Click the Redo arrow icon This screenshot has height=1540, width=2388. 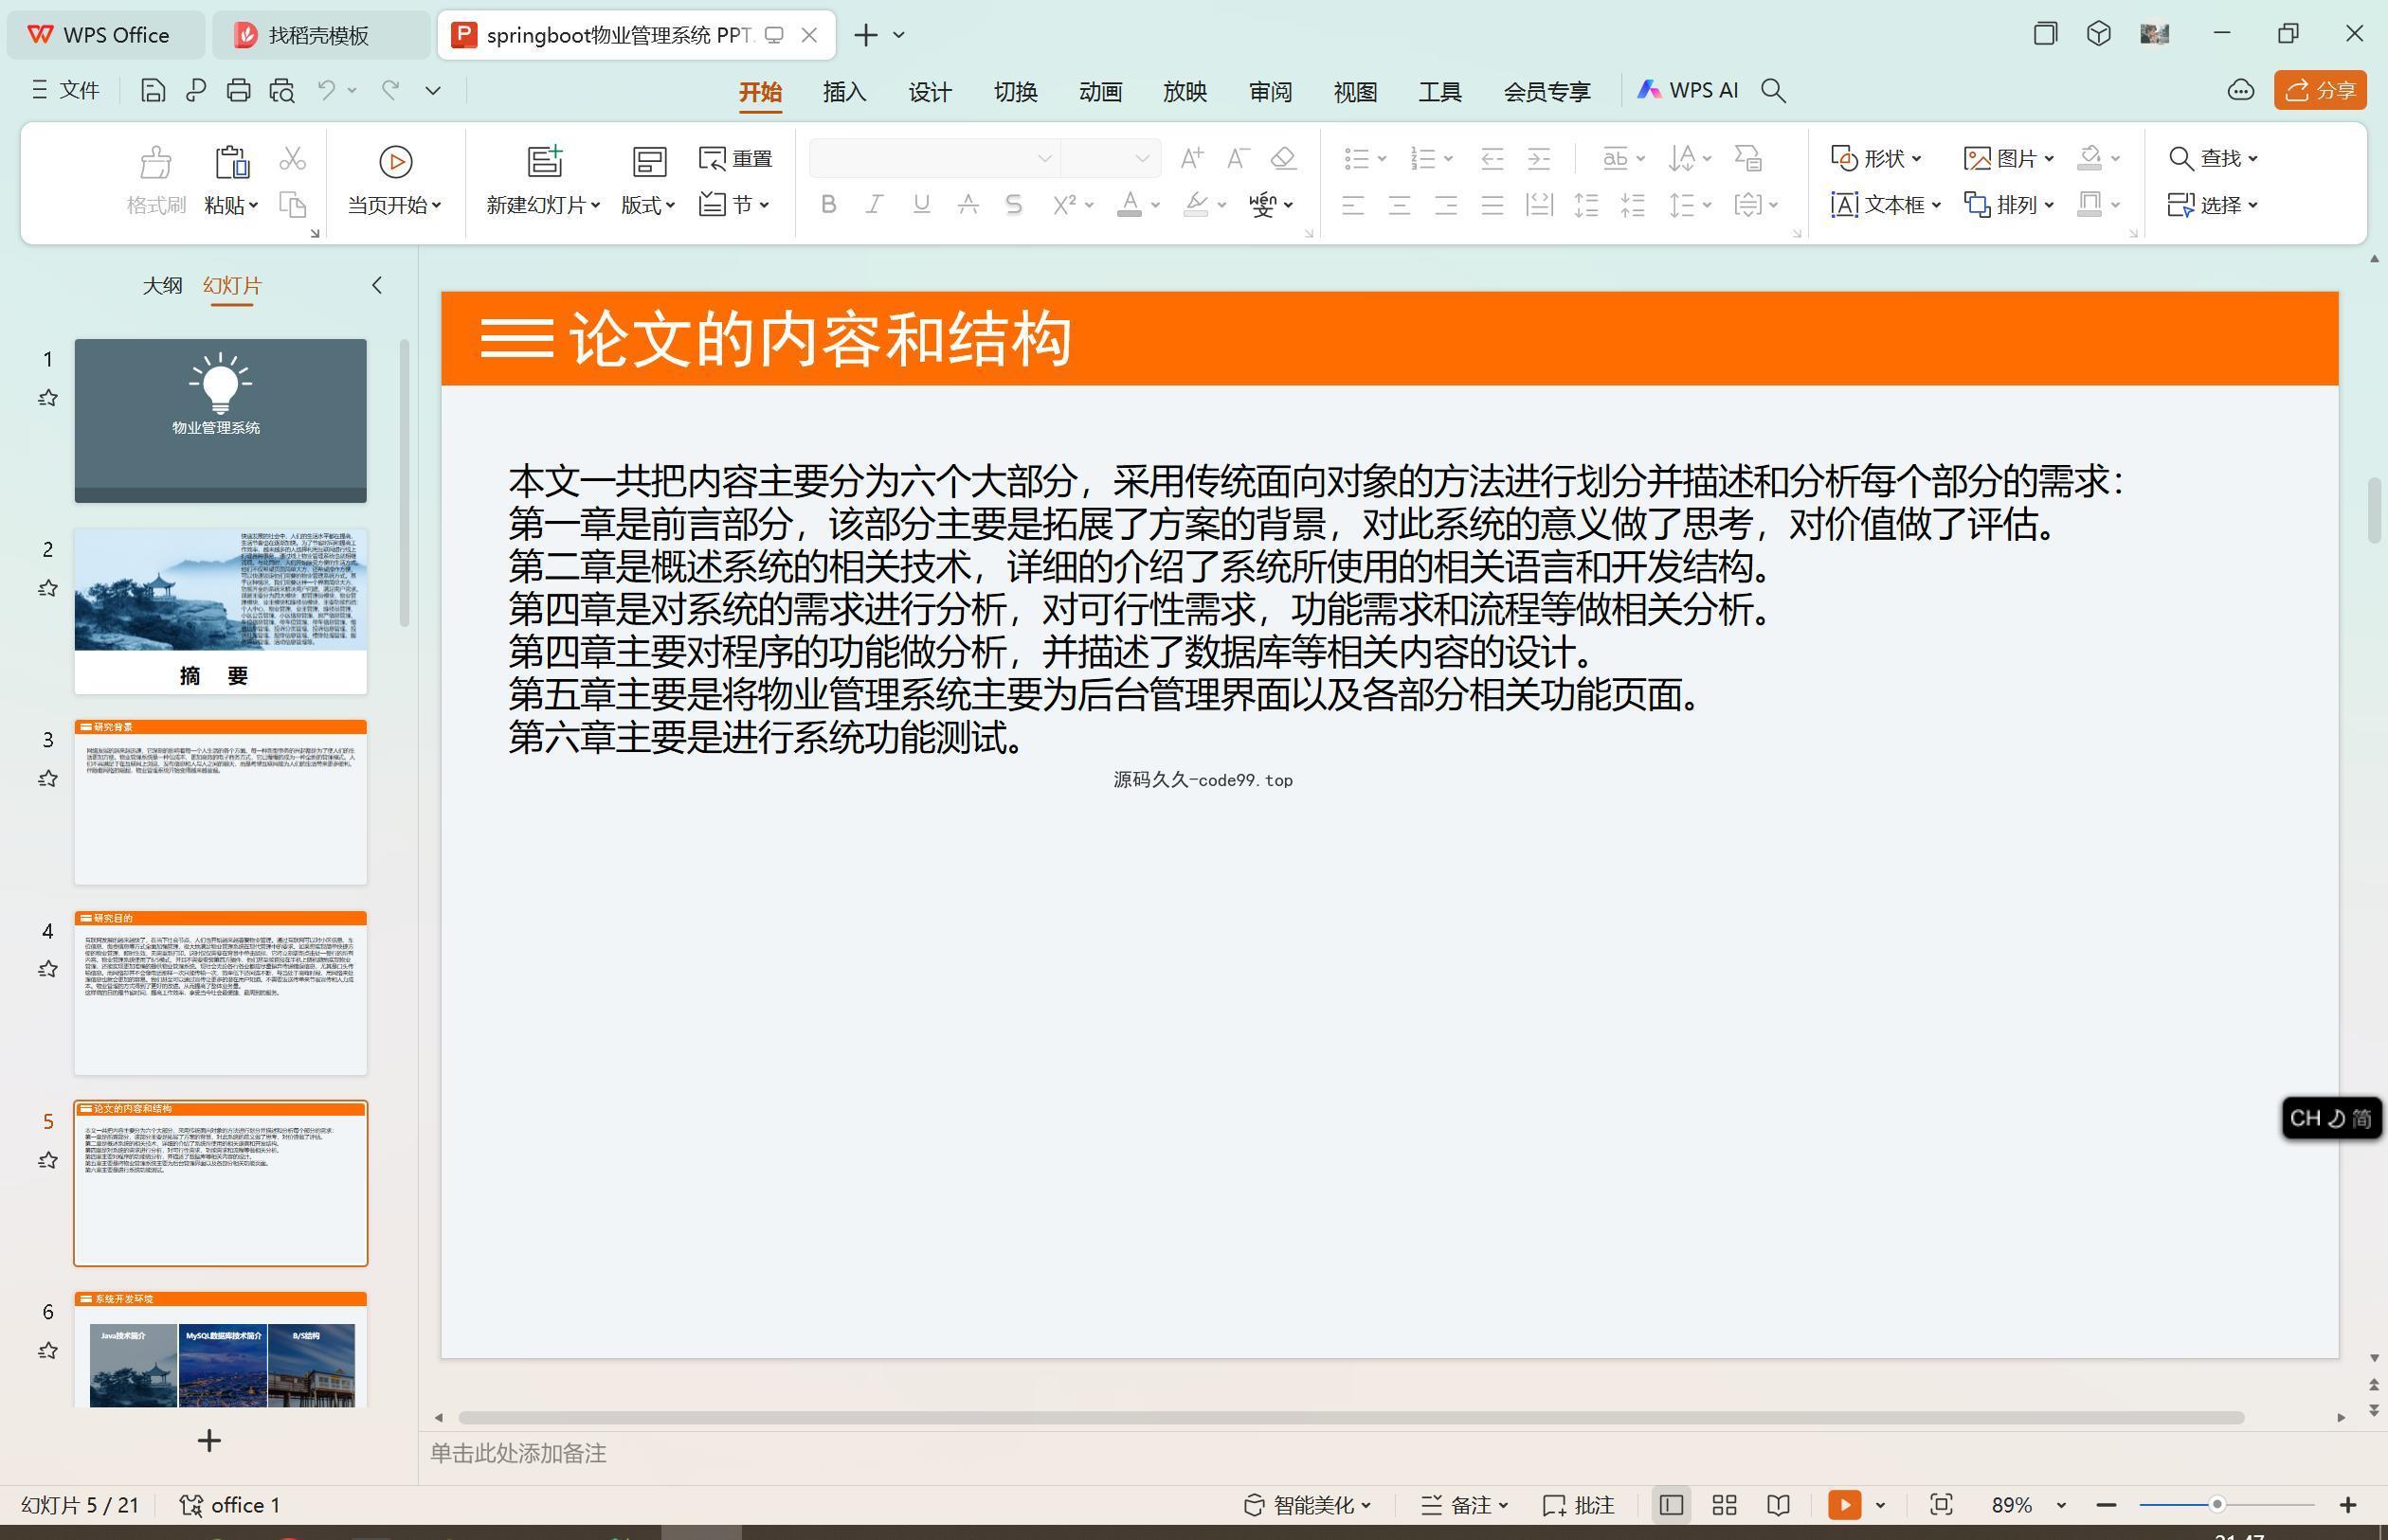coord(391,91)
